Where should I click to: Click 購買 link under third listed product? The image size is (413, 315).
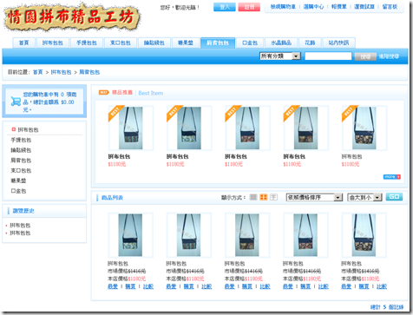click(x=247, y=286)
